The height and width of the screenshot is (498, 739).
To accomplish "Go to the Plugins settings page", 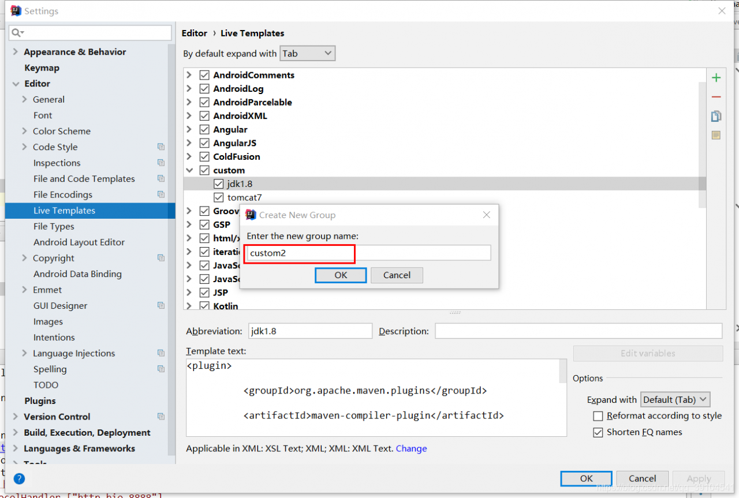I will tap(40, 401).
